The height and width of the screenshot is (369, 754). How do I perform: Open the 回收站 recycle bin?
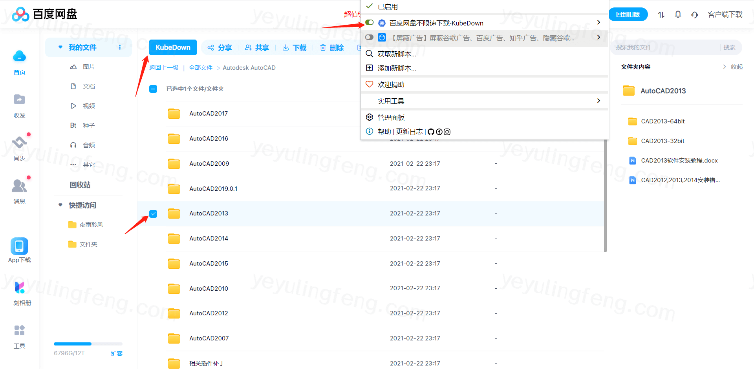[80, 185]
